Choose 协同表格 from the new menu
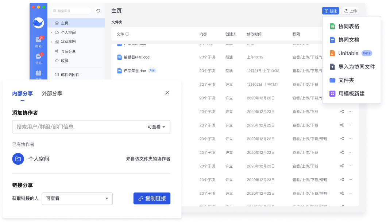 [x=348, y=26]
